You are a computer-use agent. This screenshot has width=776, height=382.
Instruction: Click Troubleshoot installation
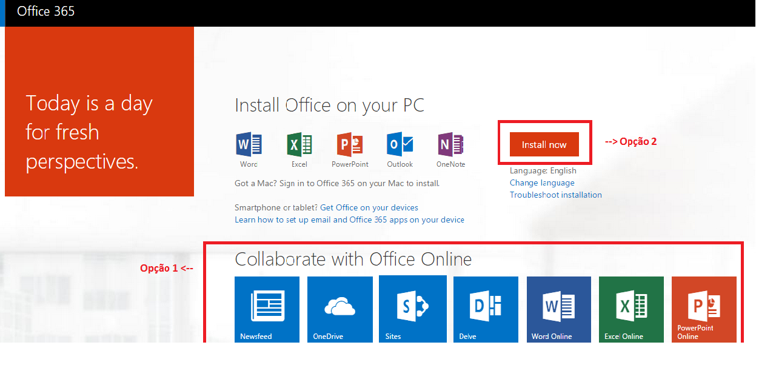pyautogui.click(x=555, y=195)
